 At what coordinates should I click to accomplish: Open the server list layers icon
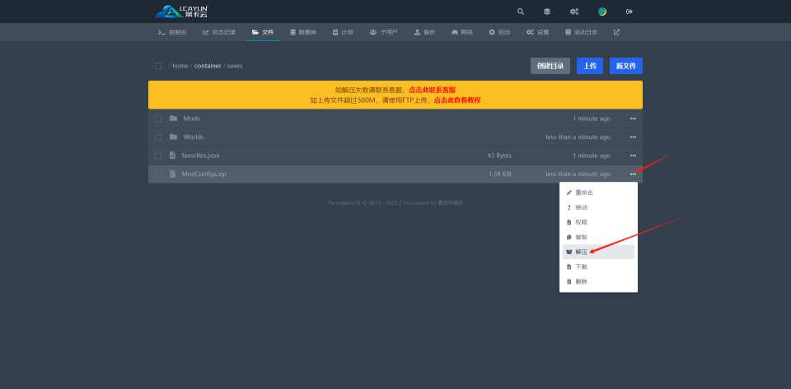pyautogui.click(x=547, y=12)
